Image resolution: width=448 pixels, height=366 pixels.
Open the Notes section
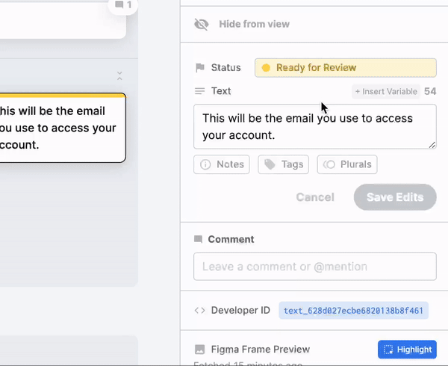click(222, 164)
